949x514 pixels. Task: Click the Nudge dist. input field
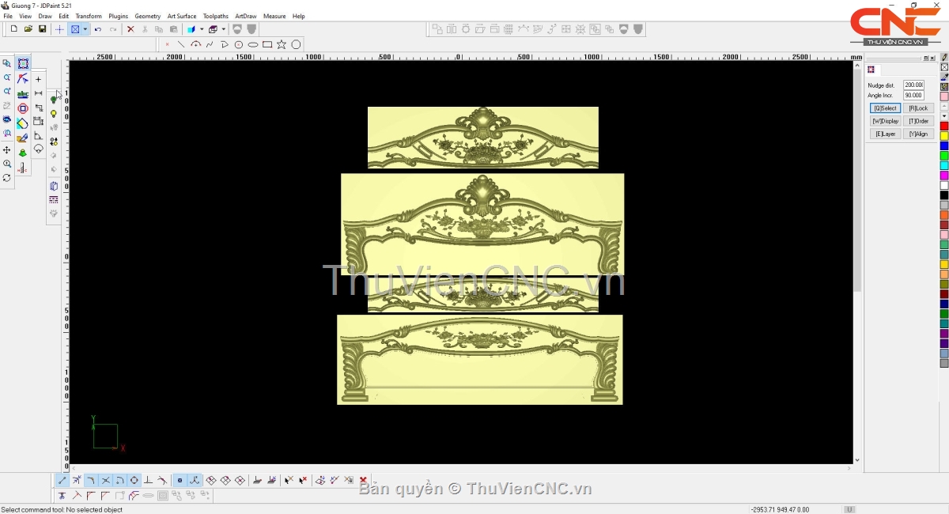point(913,85)
